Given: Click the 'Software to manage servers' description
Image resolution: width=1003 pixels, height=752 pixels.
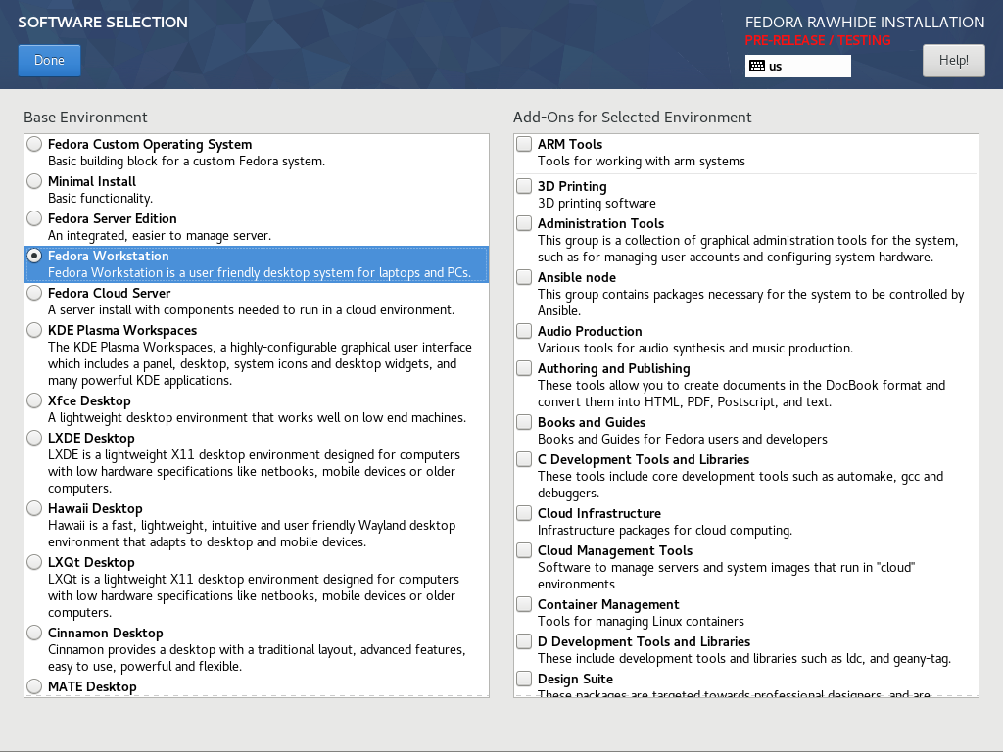Looking at the screenshot, I should click(x=726, y=576).
